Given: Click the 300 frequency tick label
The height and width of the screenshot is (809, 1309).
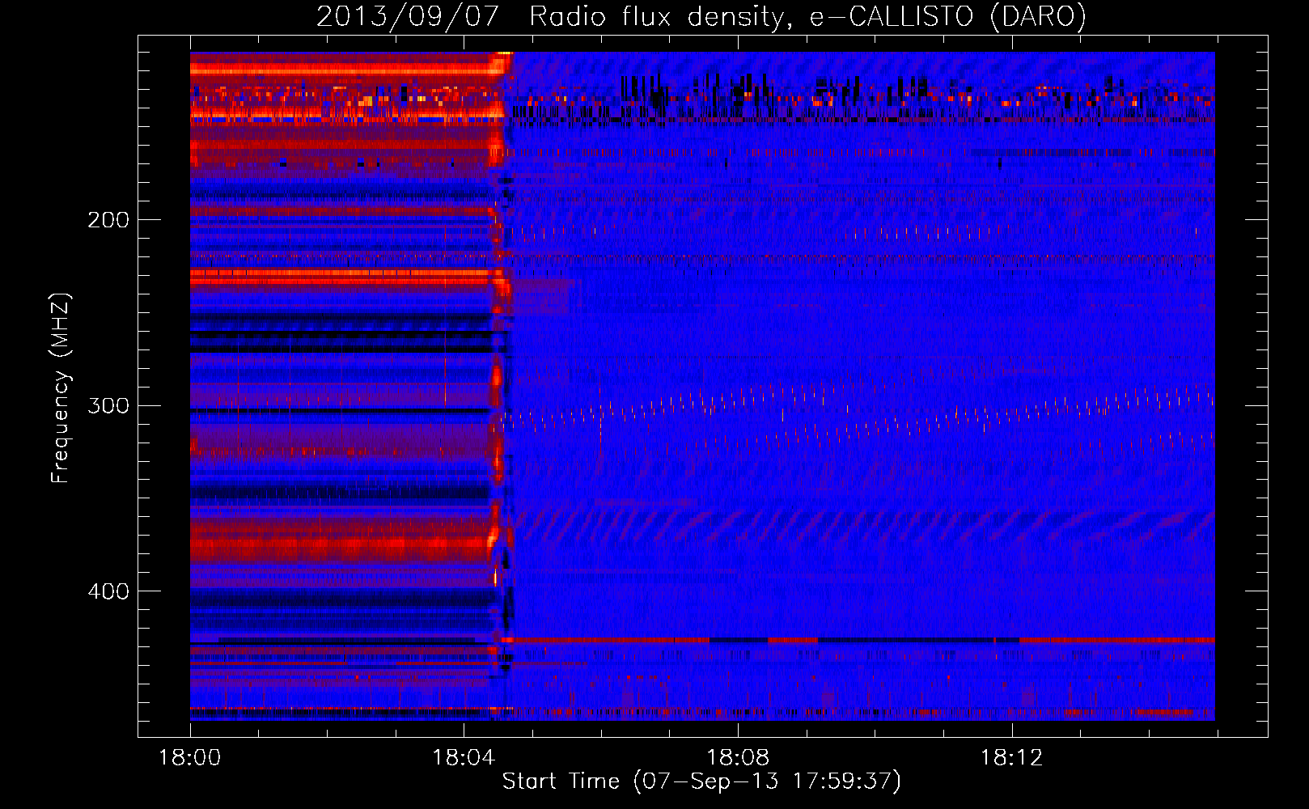Looking at the screenshot, I should [x=108, y=405].
